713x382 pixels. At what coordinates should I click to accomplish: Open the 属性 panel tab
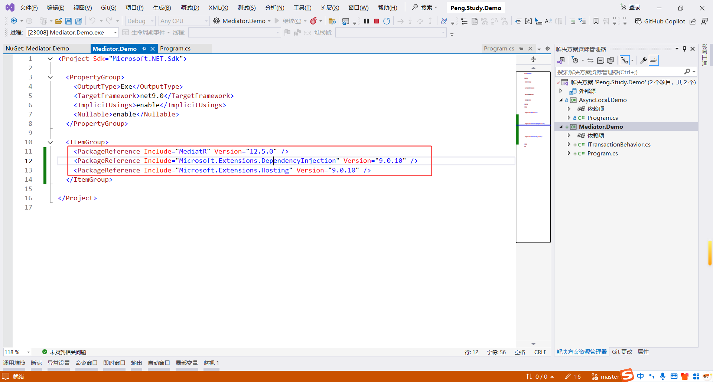click(643, 352)
